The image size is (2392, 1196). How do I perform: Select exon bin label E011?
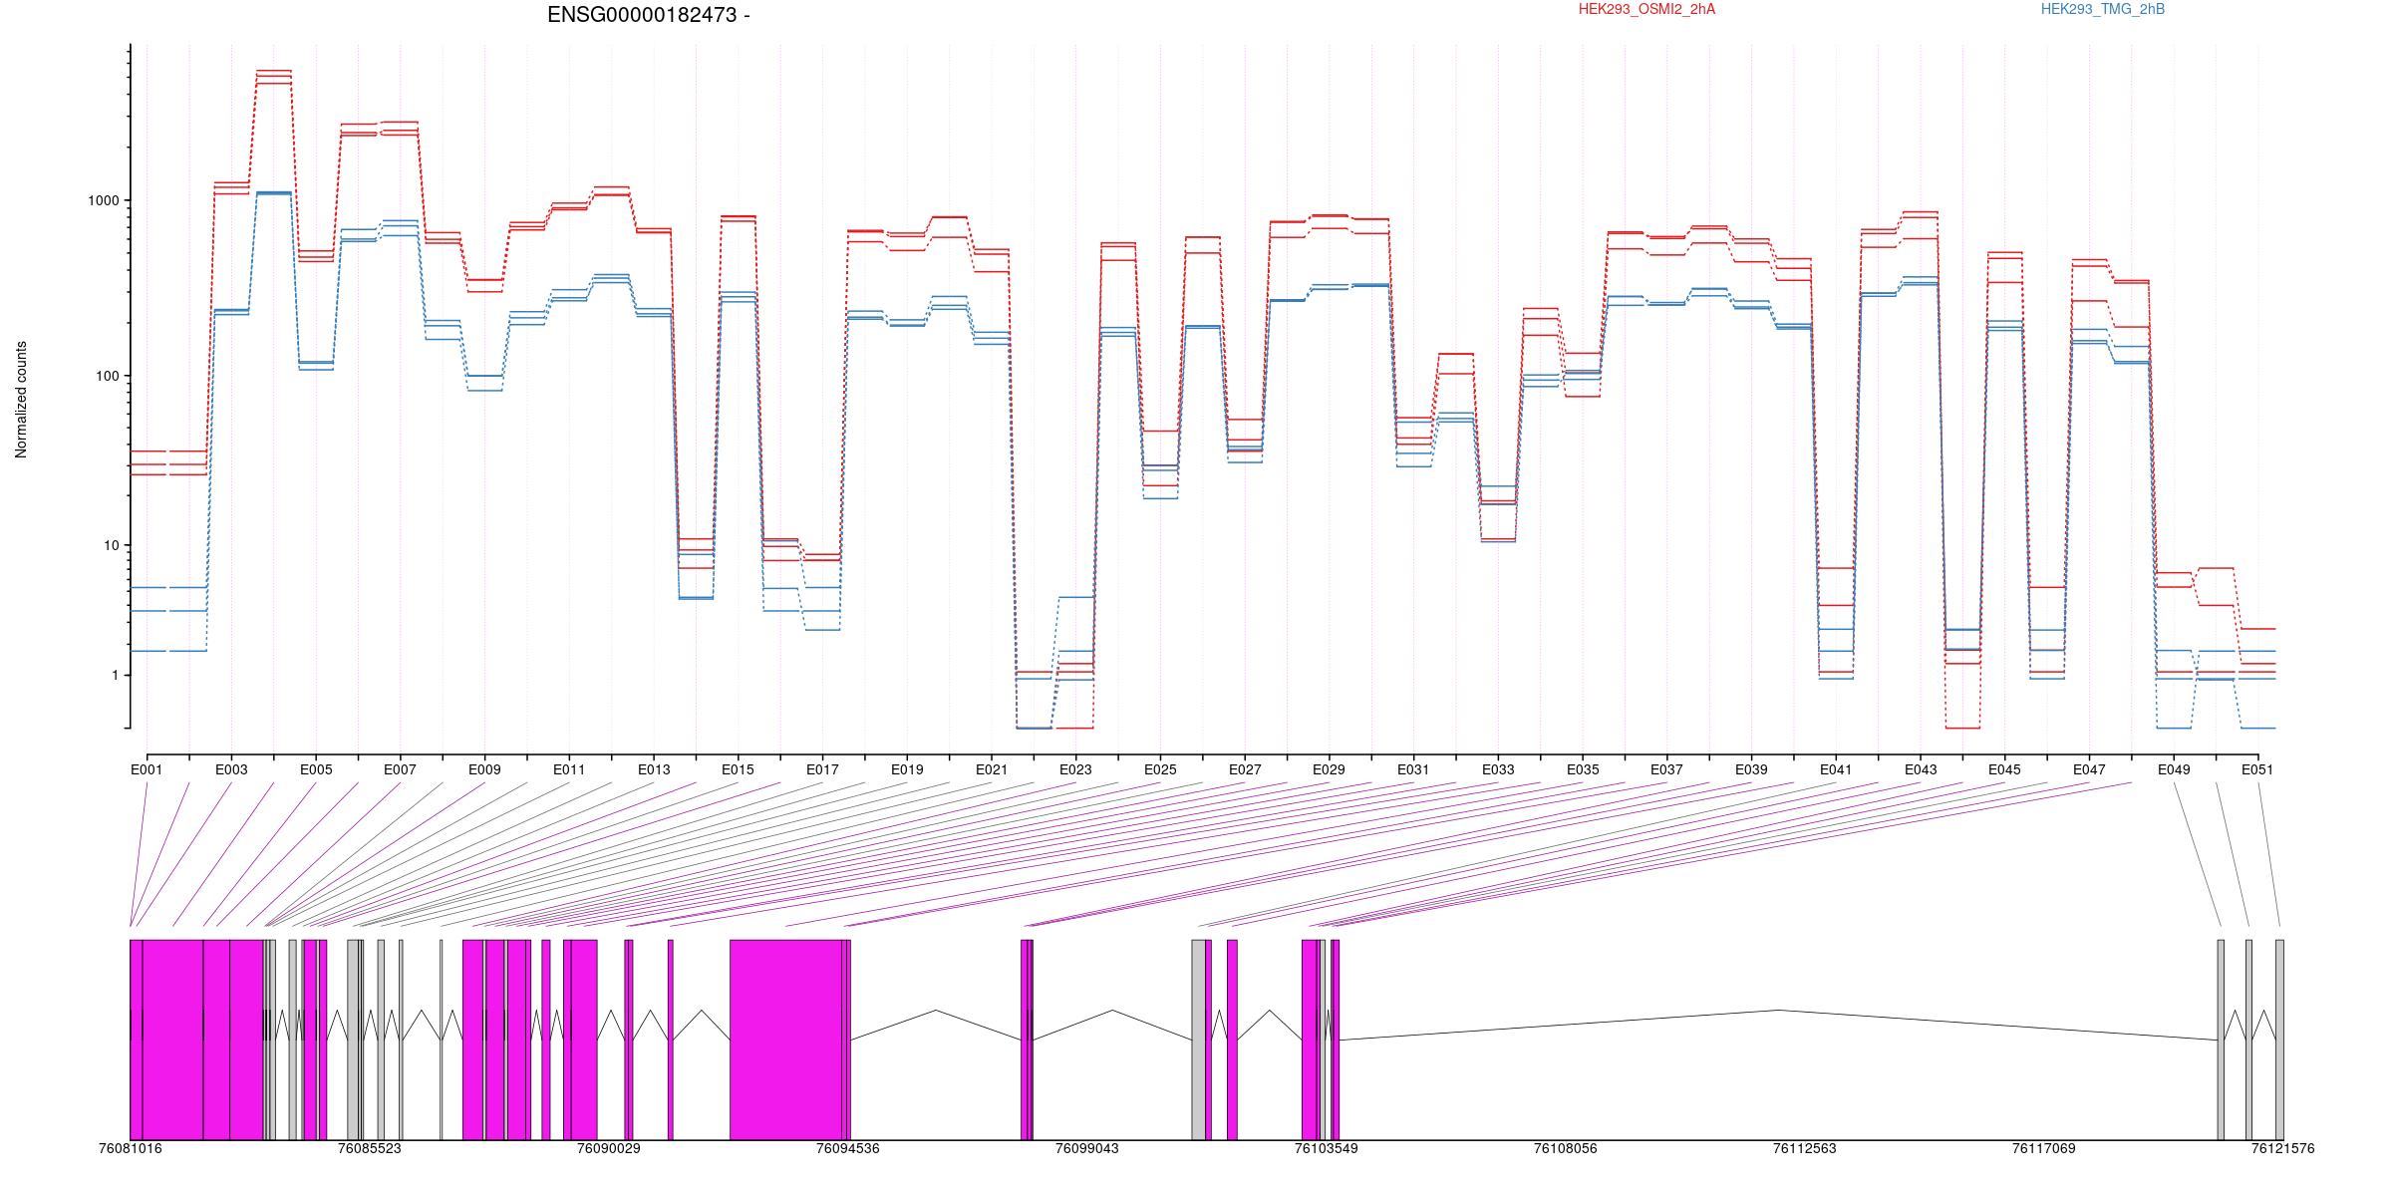569,769
